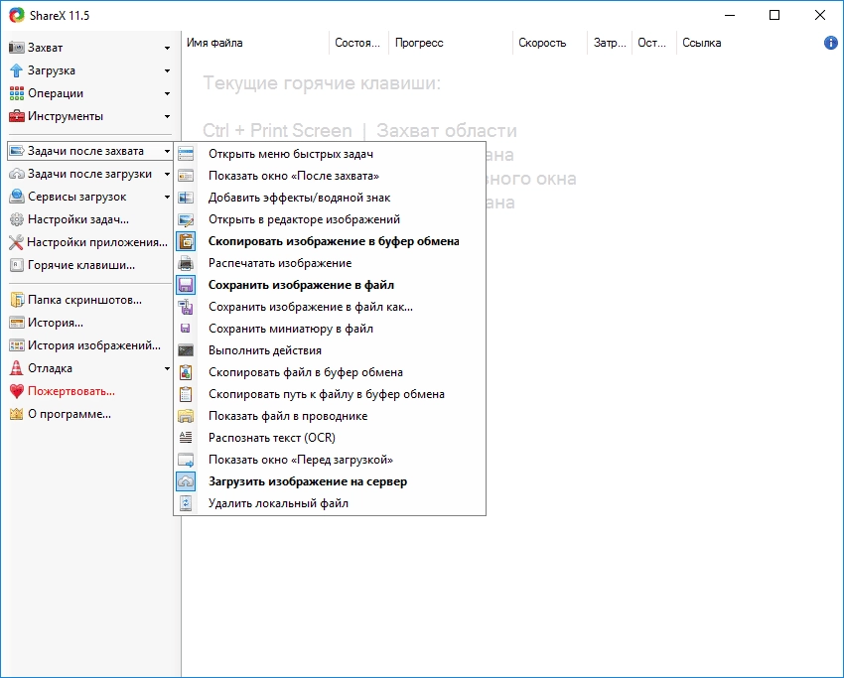Screen dimensions: 844x678
Task: Expand the Отладка dropdown arrow
Action: (x=168, y=368)
